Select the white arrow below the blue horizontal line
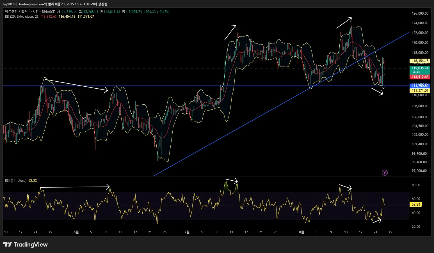 [377, 92]
